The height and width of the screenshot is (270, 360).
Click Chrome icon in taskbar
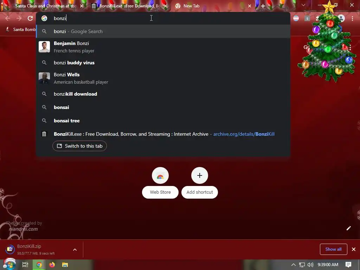39,265
